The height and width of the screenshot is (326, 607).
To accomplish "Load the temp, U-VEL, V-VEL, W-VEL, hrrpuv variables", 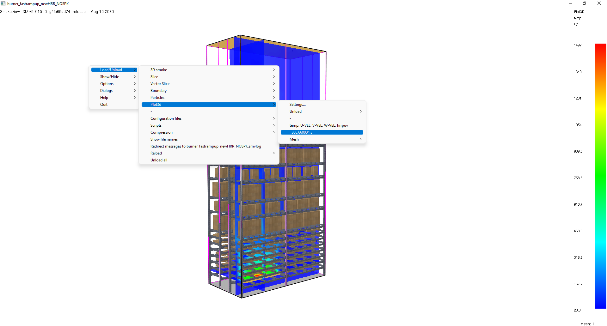I will [319, 125].
